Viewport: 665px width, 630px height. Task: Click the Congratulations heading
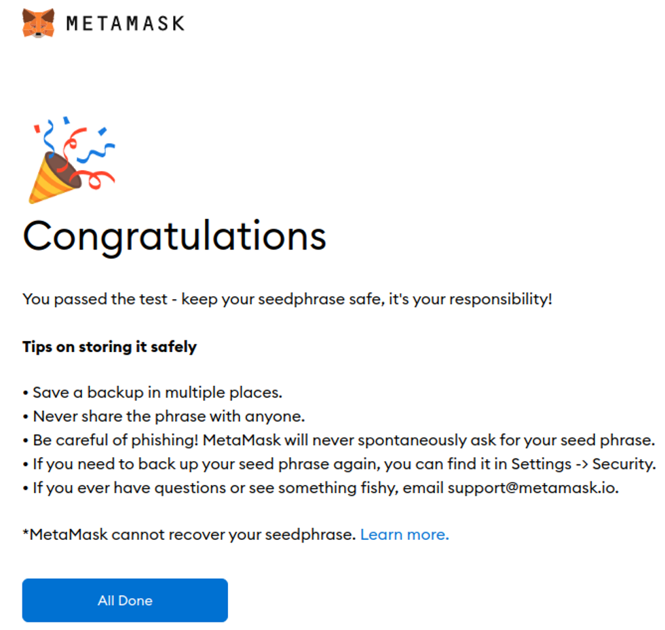[x=174, y=235]
